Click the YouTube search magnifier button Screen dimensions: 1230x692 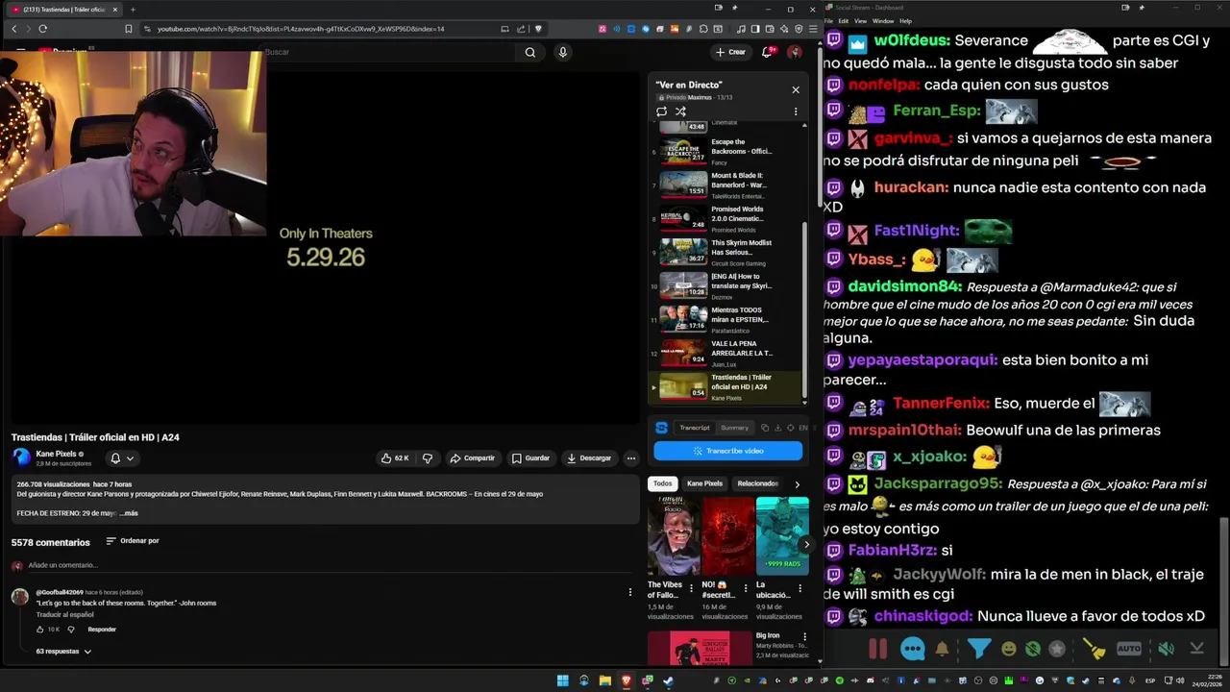tap(529, 52)
